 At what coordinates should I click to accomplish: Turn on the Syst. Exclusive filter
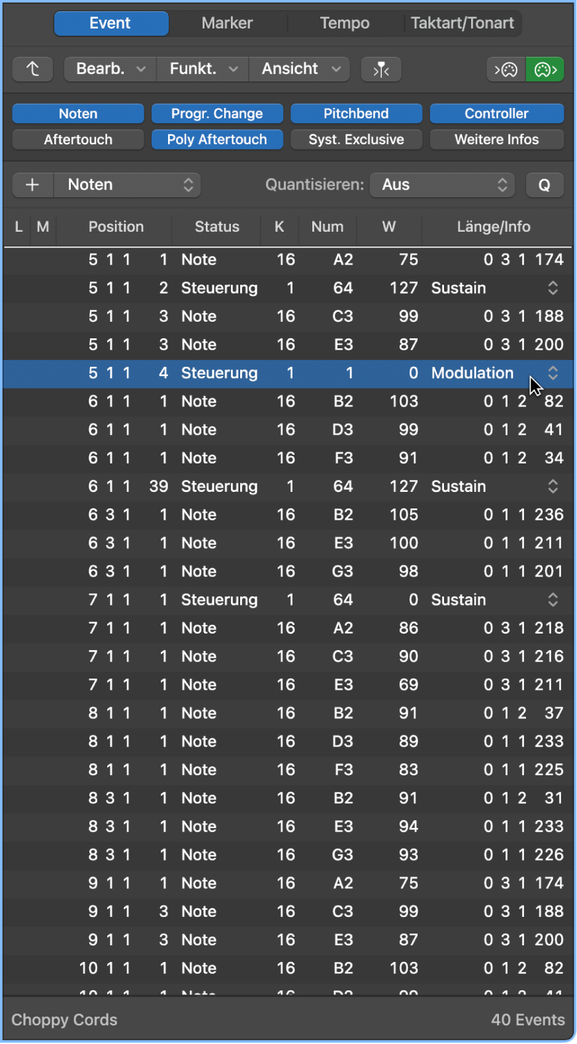click(x=356, y=140)
